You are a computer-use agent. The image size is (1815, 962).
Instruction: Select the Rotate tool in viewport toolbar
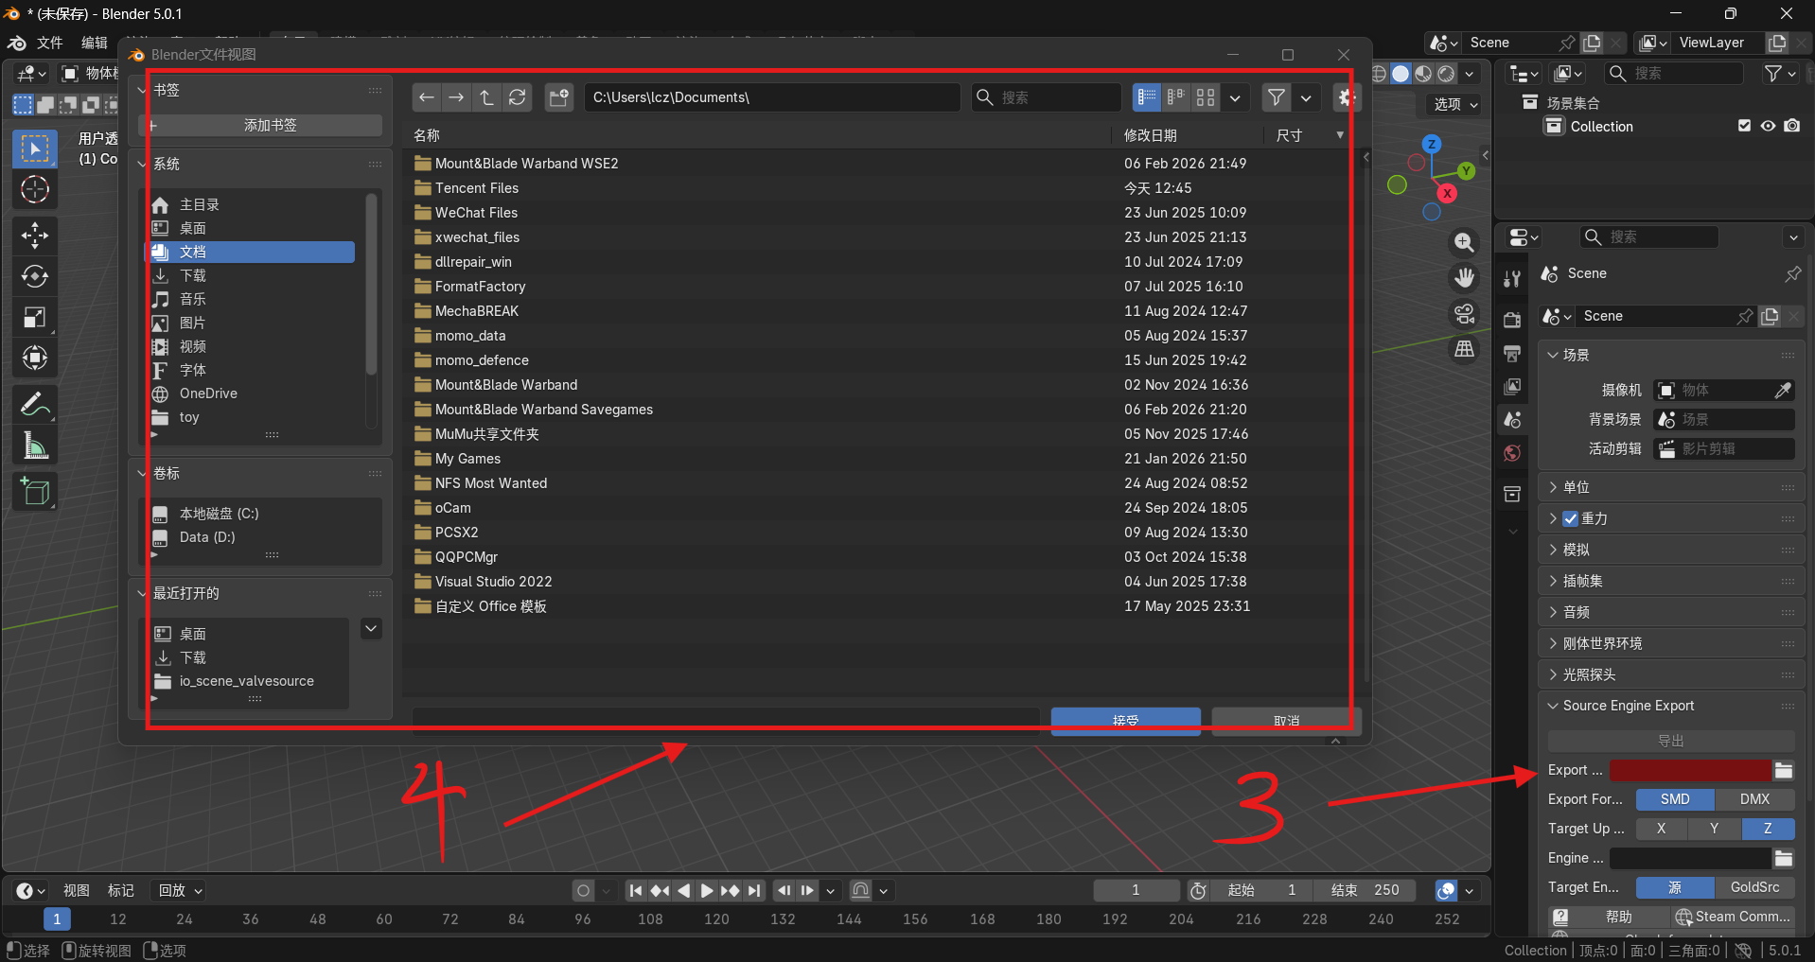(x=35, y=276)
